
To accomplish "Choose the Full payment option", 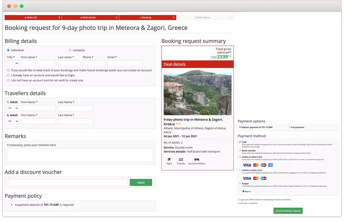I will click(290, 127).
